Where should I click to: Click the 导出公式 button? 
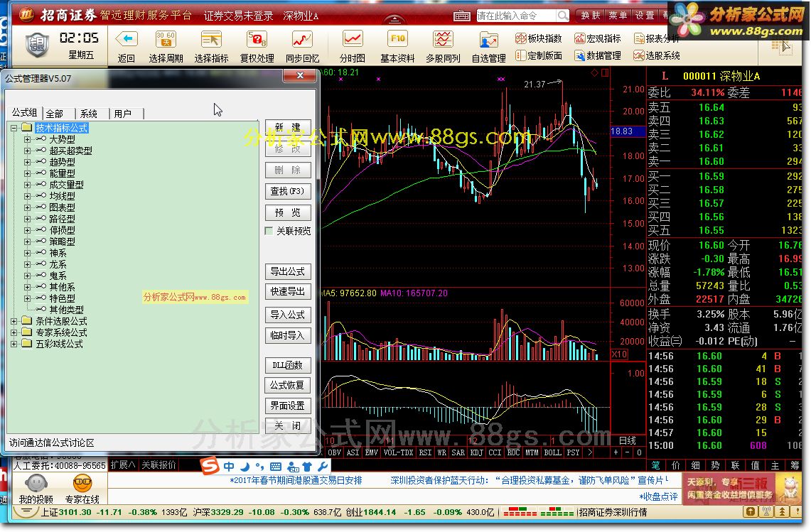pyautogui.click(x=288, y=271)
